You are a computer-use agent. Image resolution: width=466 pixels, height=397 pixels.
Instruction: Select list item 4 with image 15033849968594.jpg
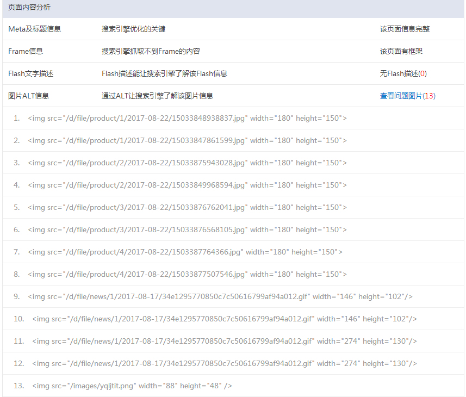pyautogui.click(x=187, y=185)
